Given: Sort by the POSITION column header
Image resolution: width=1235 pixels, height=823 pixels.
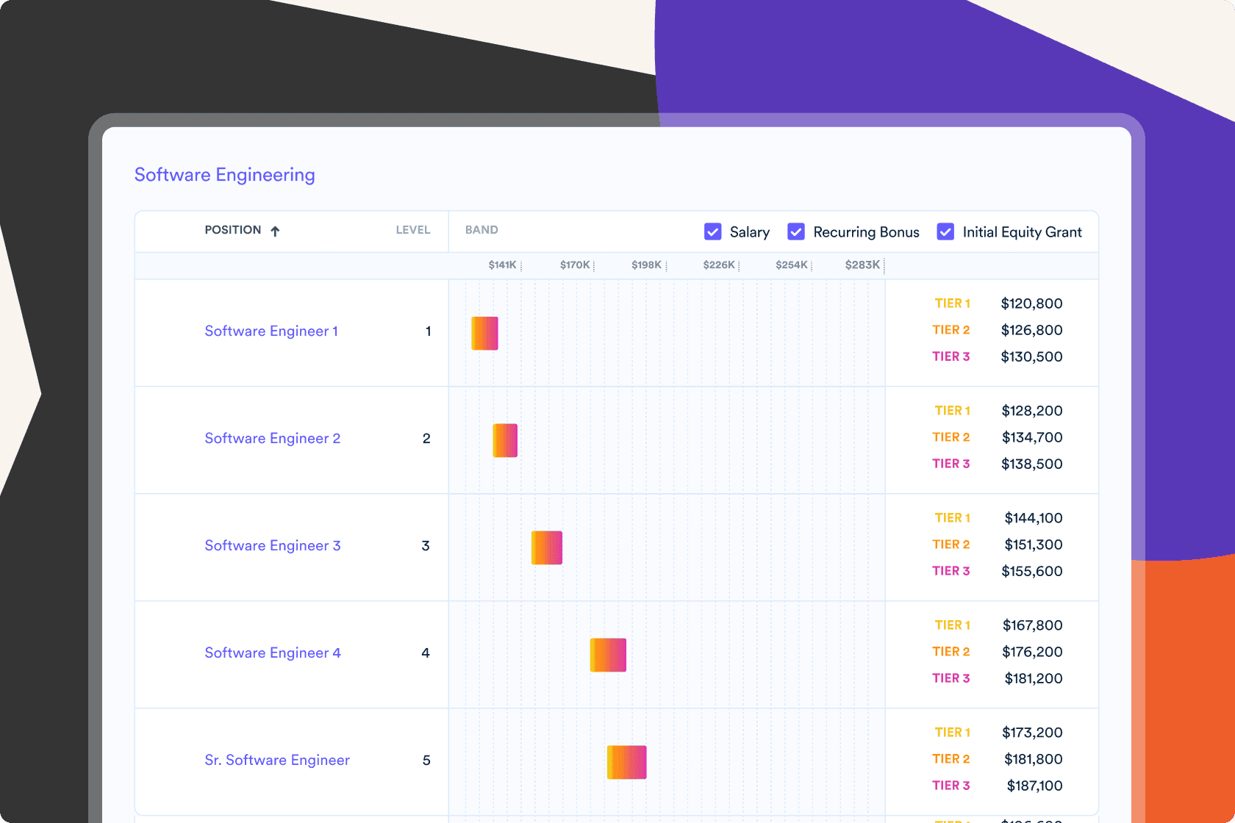Looking at the screenshot, I should point(233,230).
